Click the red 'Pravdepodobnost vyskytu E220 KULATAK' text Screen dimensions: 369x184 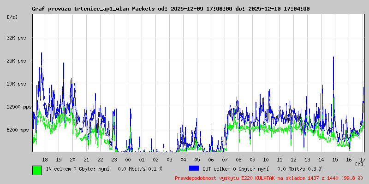[225, 178]
